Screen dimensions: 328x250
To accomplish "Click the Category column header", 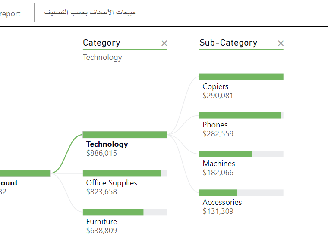I will (x=101, y=43).
